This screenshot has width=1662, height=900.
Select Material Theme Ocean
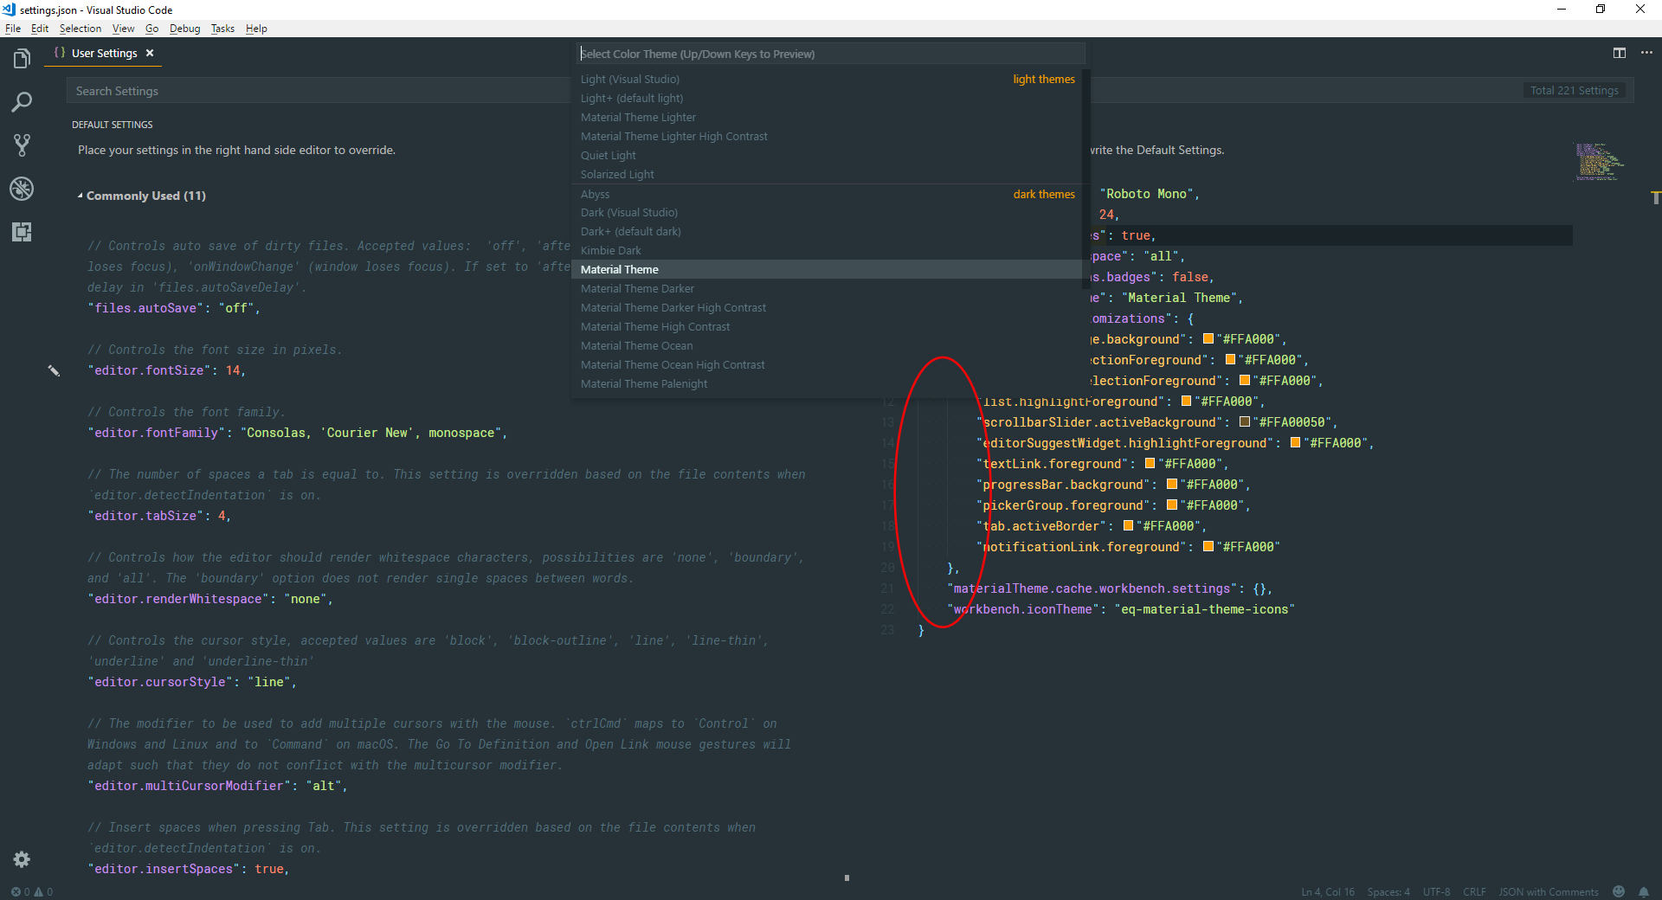point(827,345)
